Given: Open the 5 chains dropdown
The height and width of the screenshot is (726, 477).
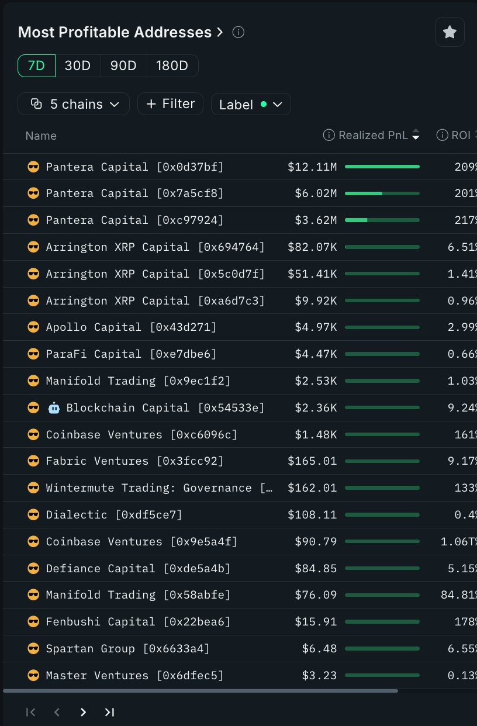Looking at the screenshot, I should 115,103.
